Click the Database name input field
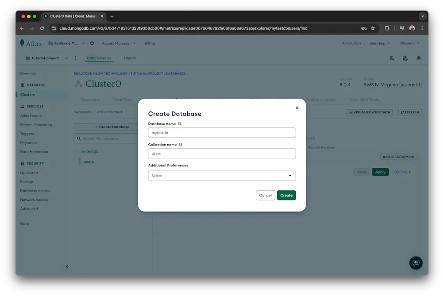444x296 pixels. 221,132
